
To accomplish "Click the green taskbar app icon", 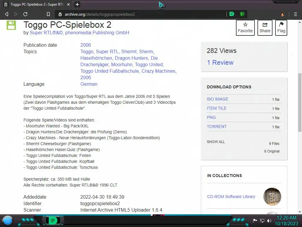I will 53,220.
